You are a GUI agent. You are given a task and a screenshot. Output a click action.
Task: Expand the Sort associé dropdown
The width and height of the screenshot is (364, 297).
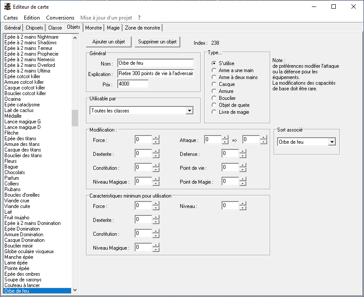pyautogui.click(x=332, y=142)
